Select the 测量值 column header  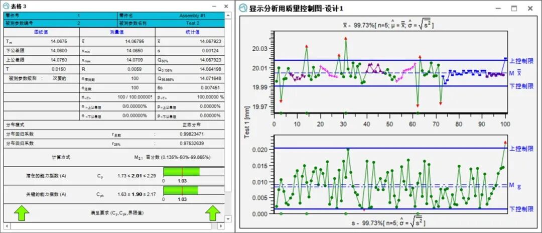[117, 32]
